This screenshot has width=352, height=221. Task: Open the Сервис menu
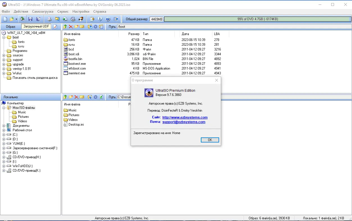pyautogui.click(x=63, y=11)
